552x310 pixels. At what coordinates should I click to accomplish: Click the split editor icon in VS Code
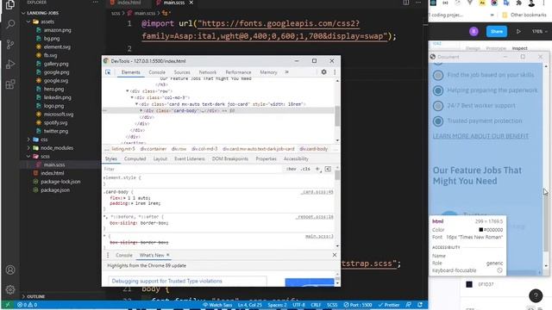click(x=406, y=3)
